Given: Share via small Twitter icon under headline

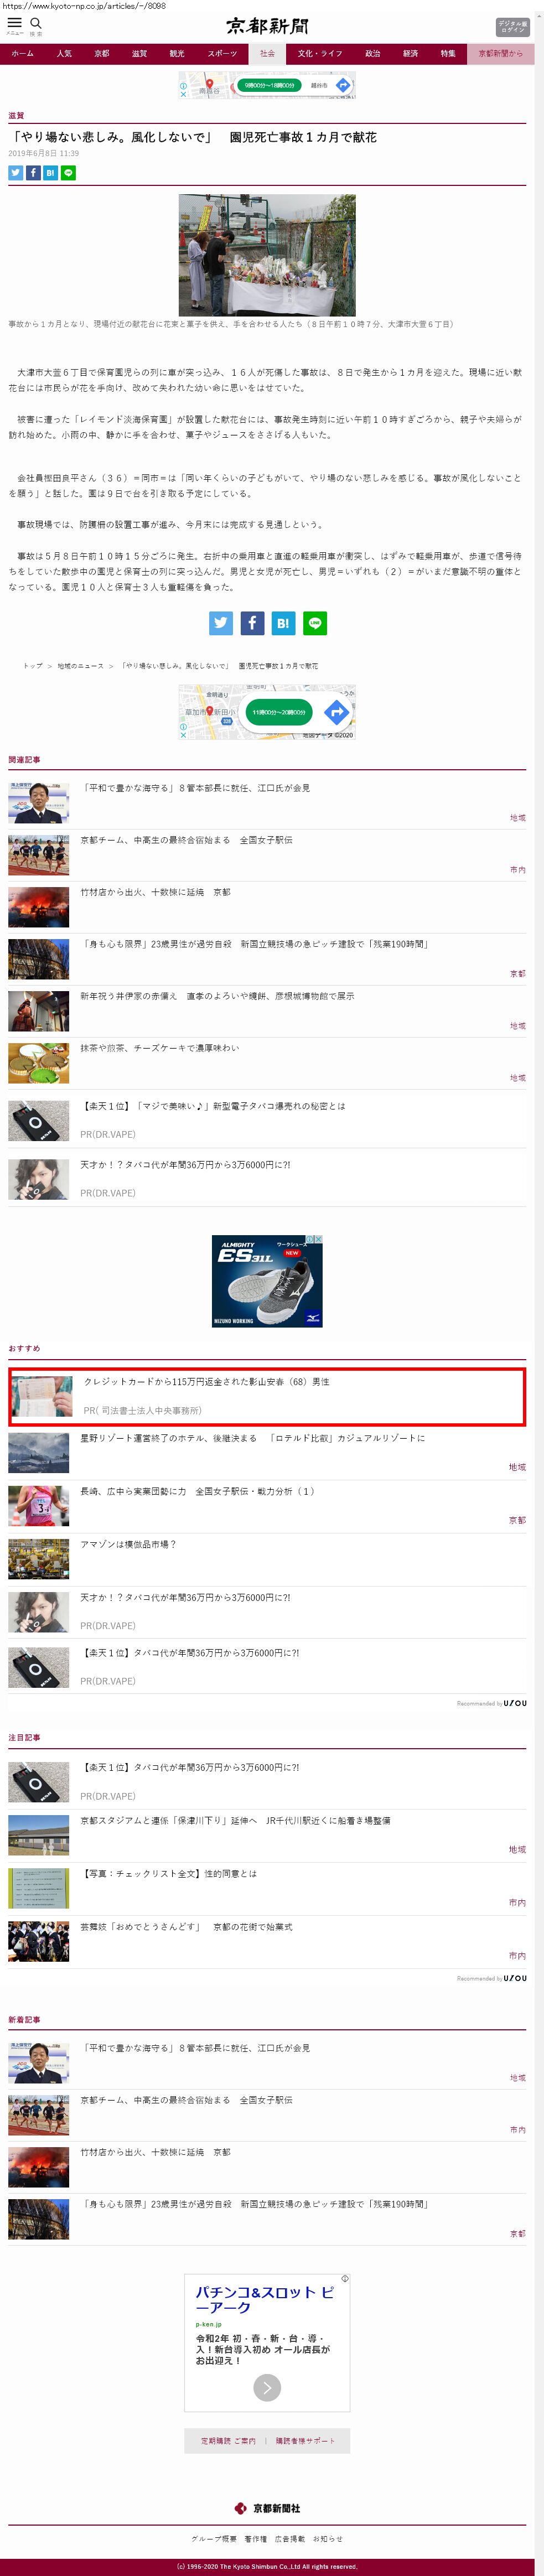Looking at the screenshot, I should [15, 173].
